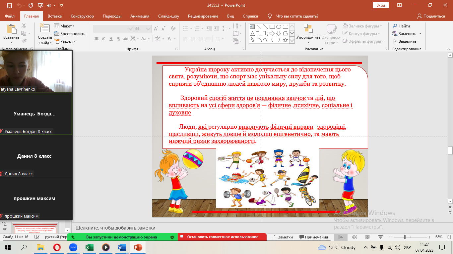Screen dimensions: 453x254
Task: Switch to reading view icon
Action: tap(367, 237)
